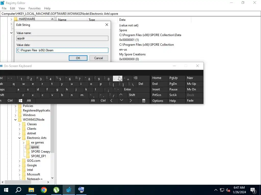Cancel the Edit String dialog
This screenshot has height=195, width=261.
[x=99, y=58]
